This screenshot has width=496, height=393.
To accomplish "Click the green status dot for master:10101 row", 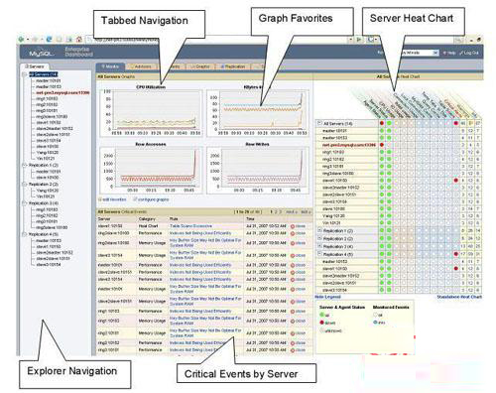I will click(382, 131).
